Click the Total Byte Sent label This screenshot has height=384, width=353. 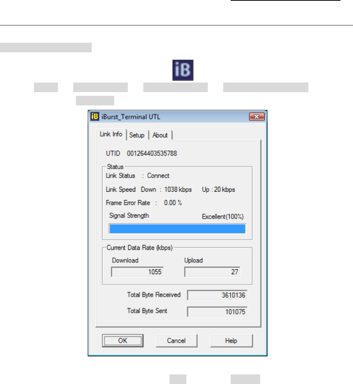pos(147,311)
